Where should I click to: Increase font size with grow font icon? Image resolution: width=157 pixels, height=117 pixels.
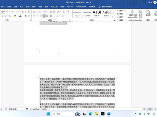[9, 12]
